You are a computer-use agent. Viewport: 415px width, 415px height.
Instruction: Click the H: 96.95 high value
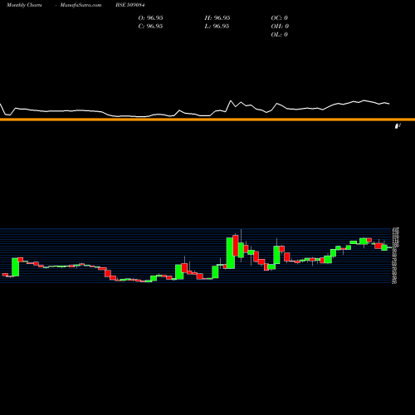[217, 18]
